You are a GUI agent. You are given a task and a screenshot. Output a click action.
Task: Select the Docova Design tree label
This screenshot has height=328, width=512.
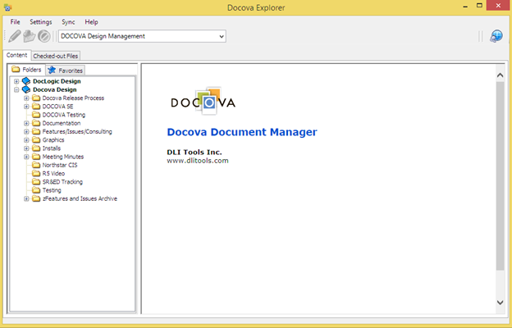point(55,89)
